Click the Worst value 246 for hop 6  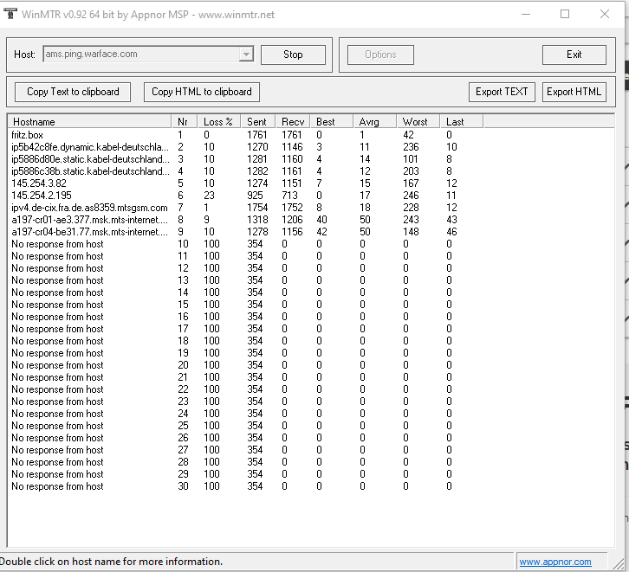point(411,196)
